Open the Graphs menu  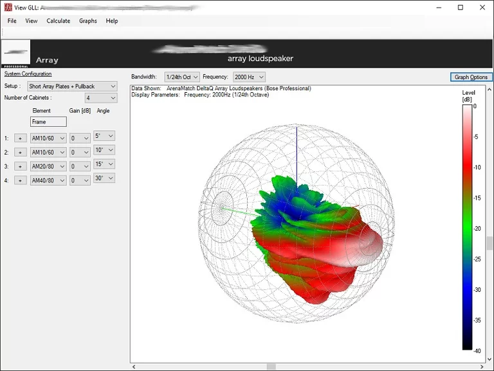(x=88, y=21)
